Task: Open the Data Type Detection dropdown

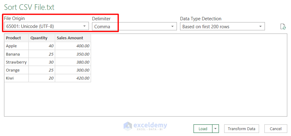Action: 222,27
